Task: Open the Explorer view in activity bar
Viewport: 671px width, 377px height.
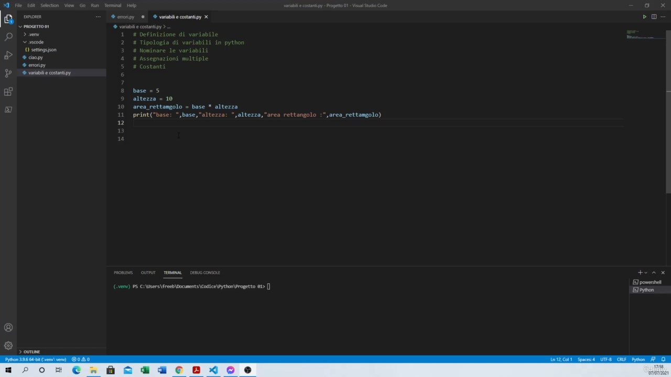Action: coord(8,19)
